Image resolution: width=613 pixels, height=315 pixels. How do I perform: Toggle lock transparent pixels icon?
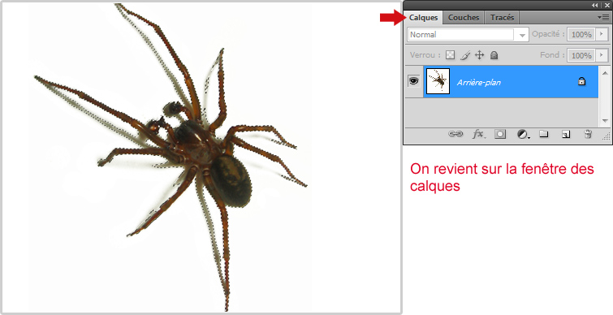(451, 55)
